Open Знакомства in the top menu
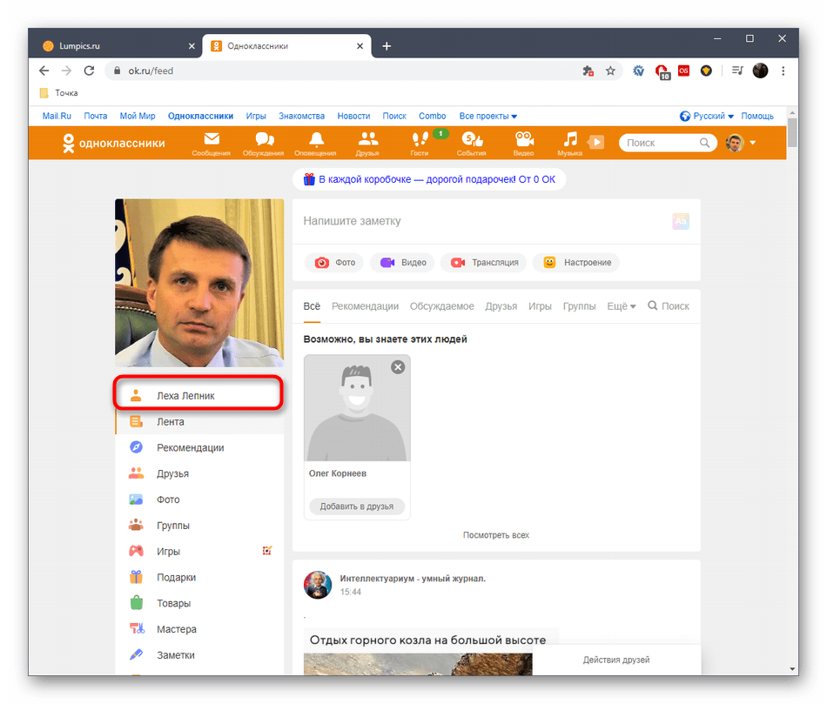Image resolution: width=827 pixels, height=704 pixels. pyautogui.click(x=301, y=115)
